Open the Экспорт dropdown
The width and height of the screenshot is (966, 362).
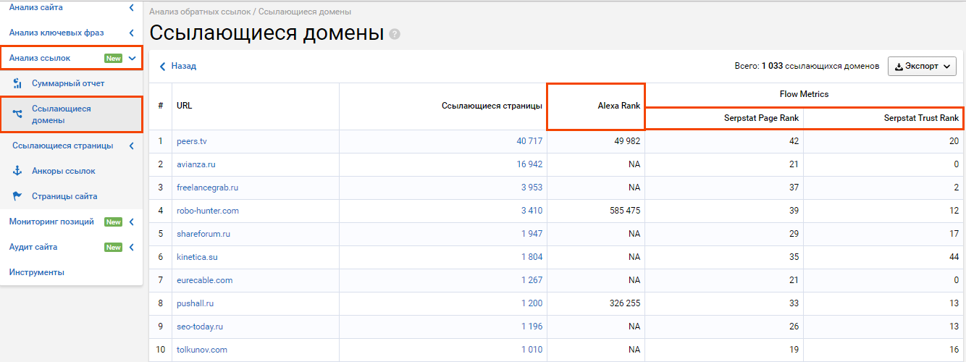click(922, 66)
